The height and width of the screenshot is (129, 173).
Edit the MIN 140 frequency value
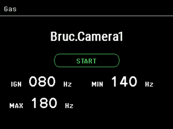tap(124, 81)
